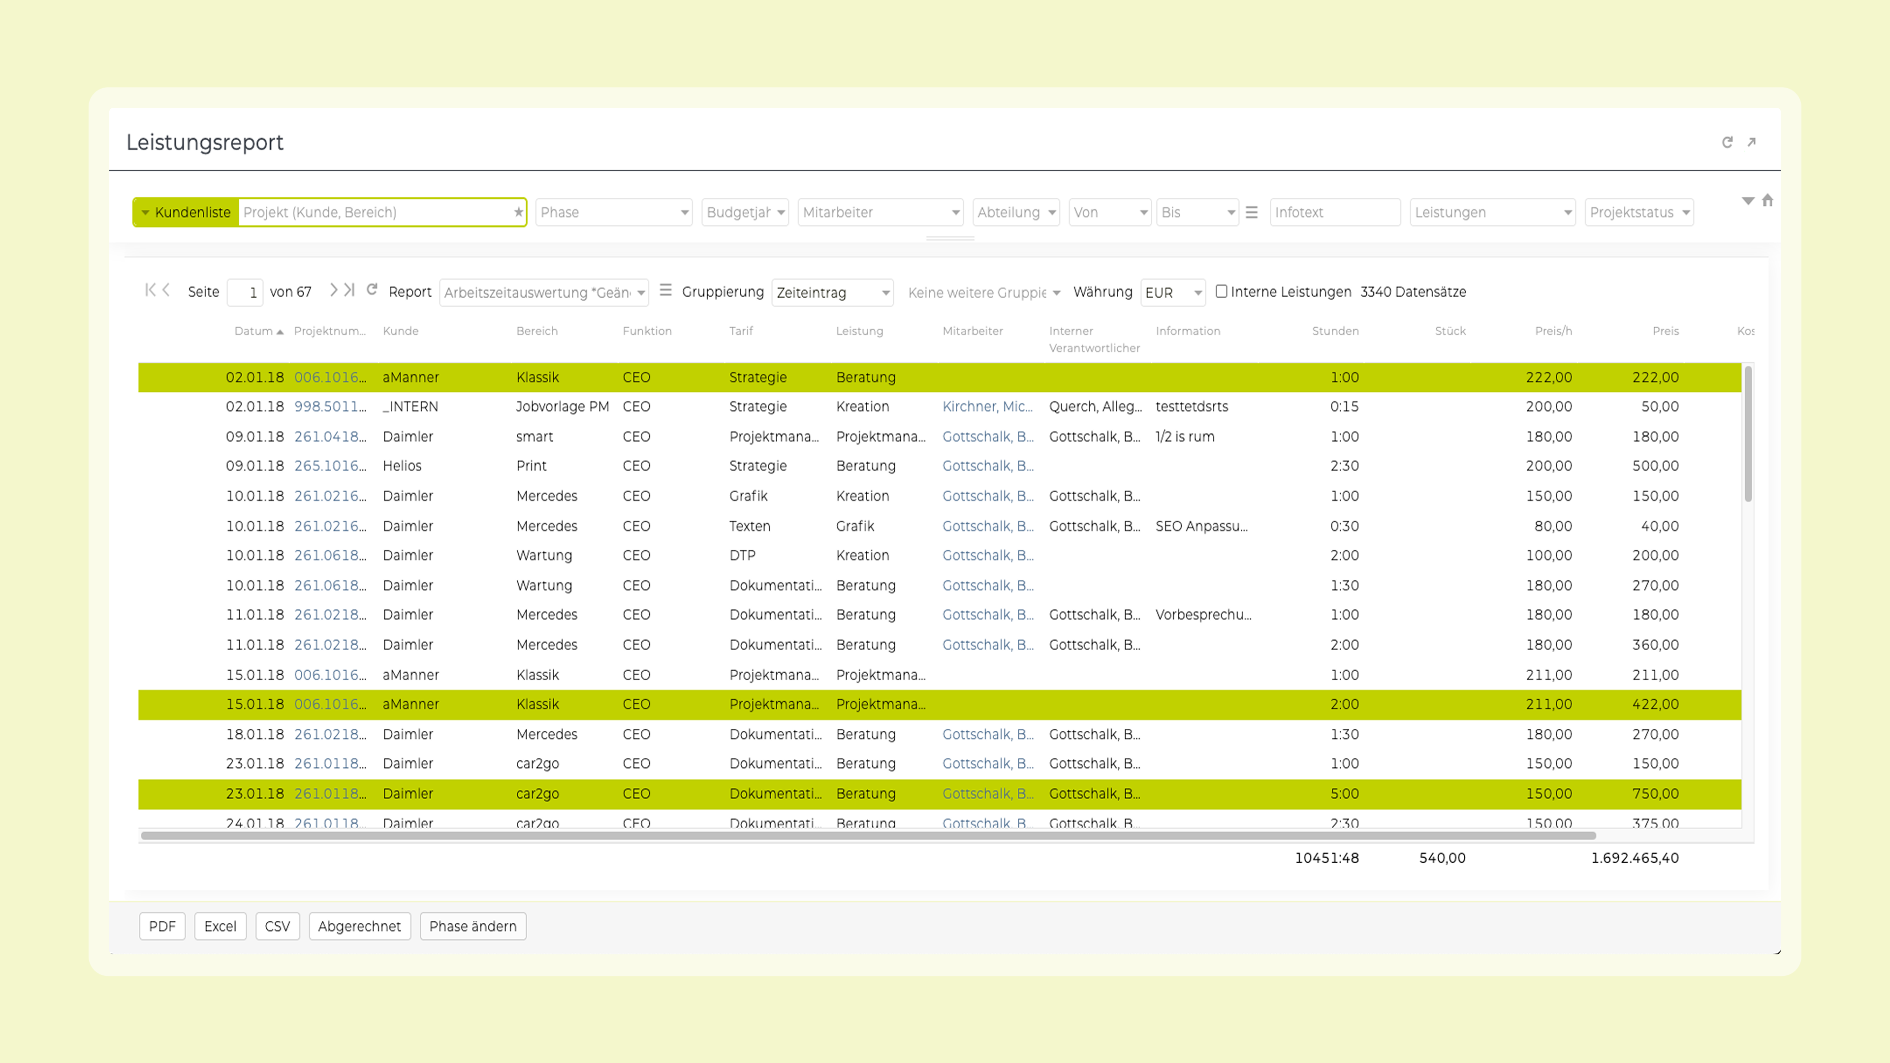This screenshot has height=1063, width=1890.
Task: Open the report in a new window via the arrow icon
Action: point(1751,142)
